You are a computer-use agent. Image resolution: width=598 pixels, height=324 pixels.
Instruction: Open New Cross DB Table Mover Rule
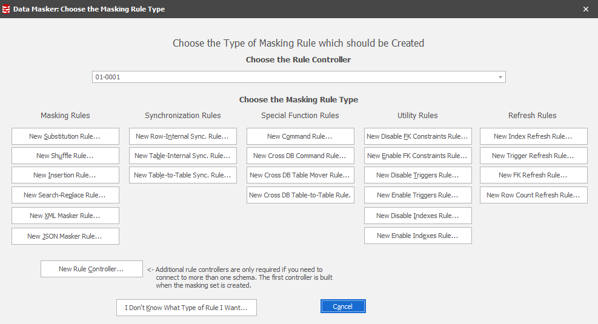tap(300, 175)
